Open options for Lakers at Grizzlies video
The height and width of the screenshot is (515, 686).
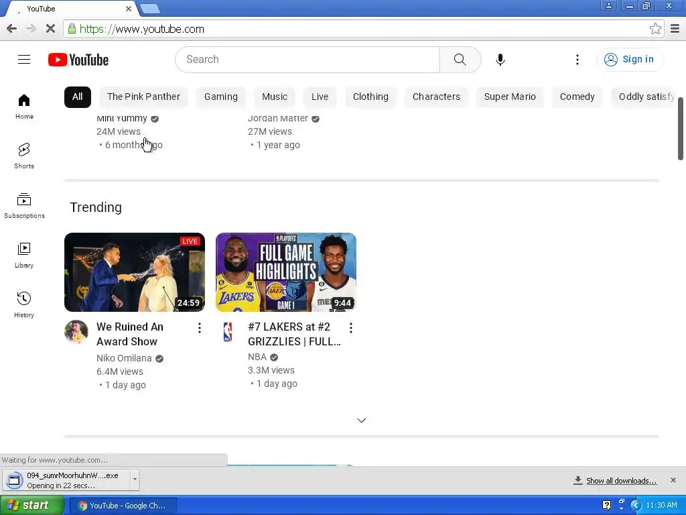351,327
